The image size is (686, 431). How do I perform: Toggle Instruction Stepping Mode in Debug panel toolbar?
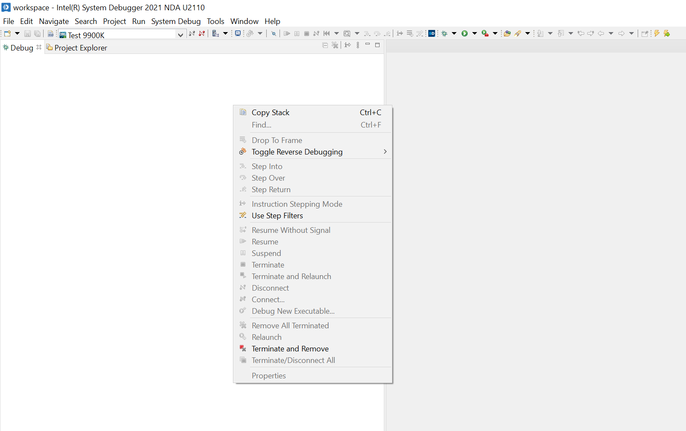(x=347, y=45)
